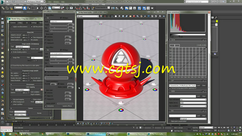
Task: Click the lock selection icon in status bar
Action: [137, 128]
